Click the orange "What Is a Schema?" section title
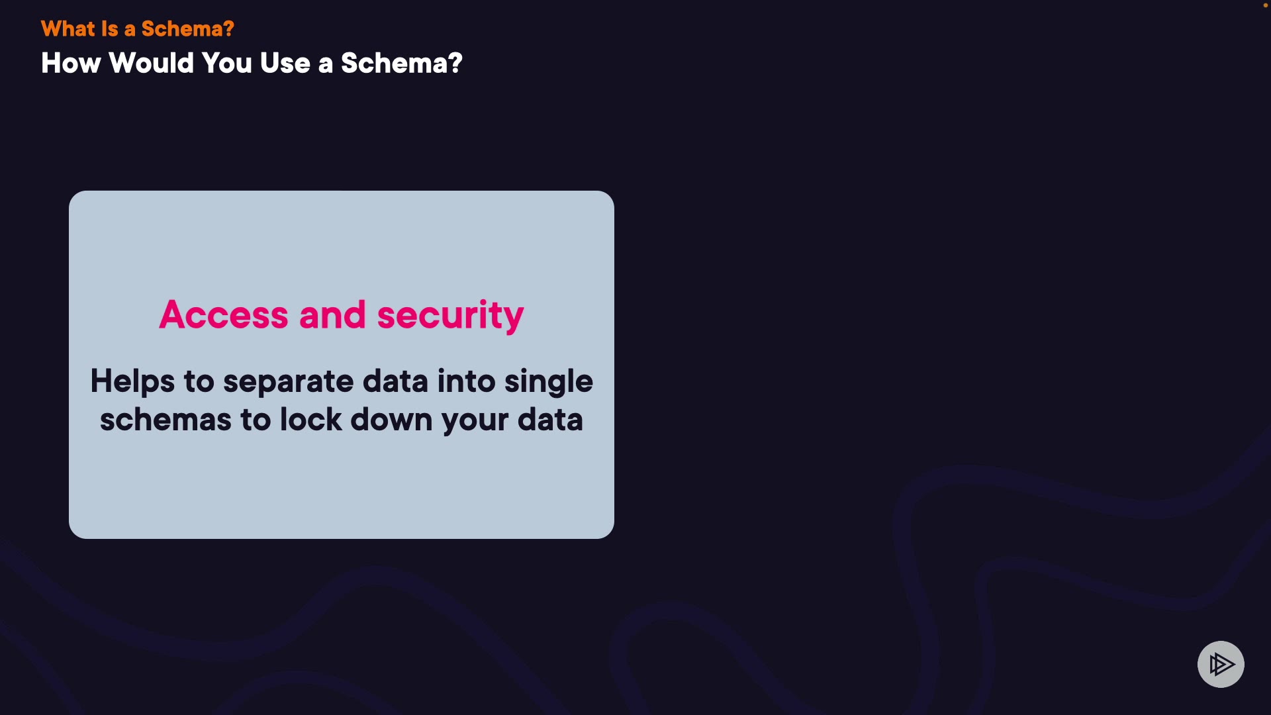This screenshot has width=1271, height=715. 138,28
